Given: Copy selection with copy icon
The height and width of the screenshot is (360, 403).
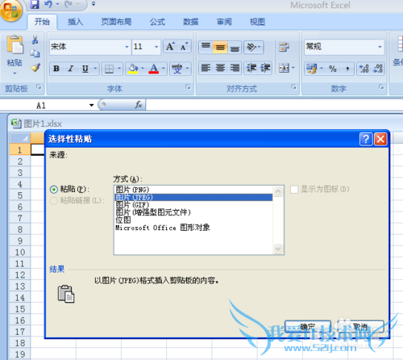Looking at the screenshot, I should (x=35, y=53).
